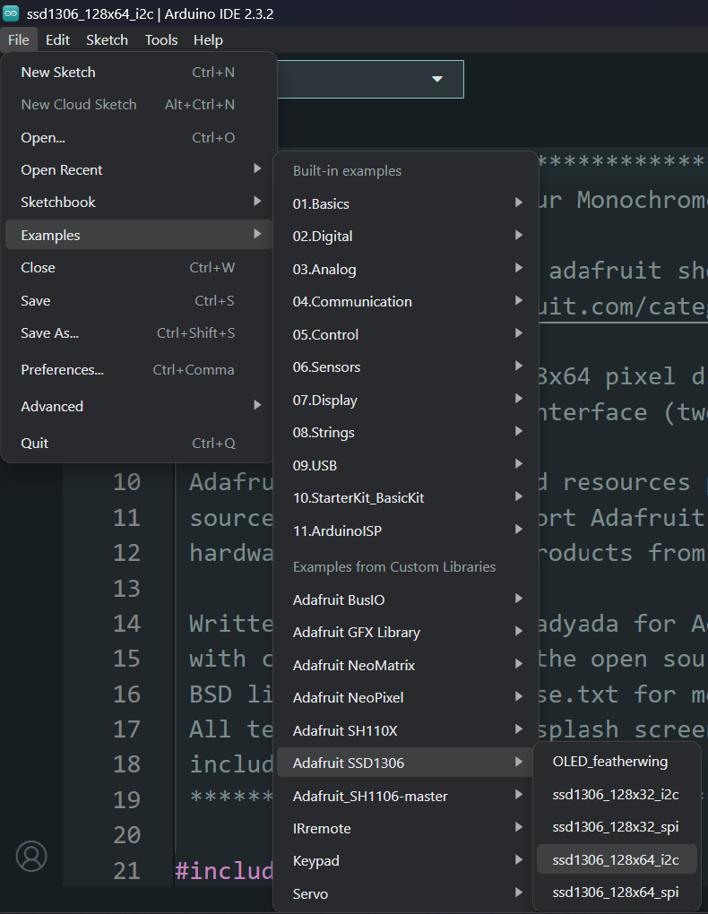Choose Quit from the File menu

139,443
